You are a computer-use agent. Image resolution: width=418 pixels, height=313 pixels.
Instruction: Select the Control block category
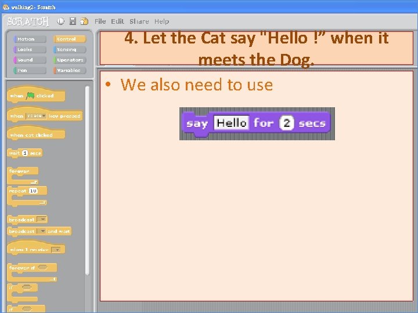(70, 39)
